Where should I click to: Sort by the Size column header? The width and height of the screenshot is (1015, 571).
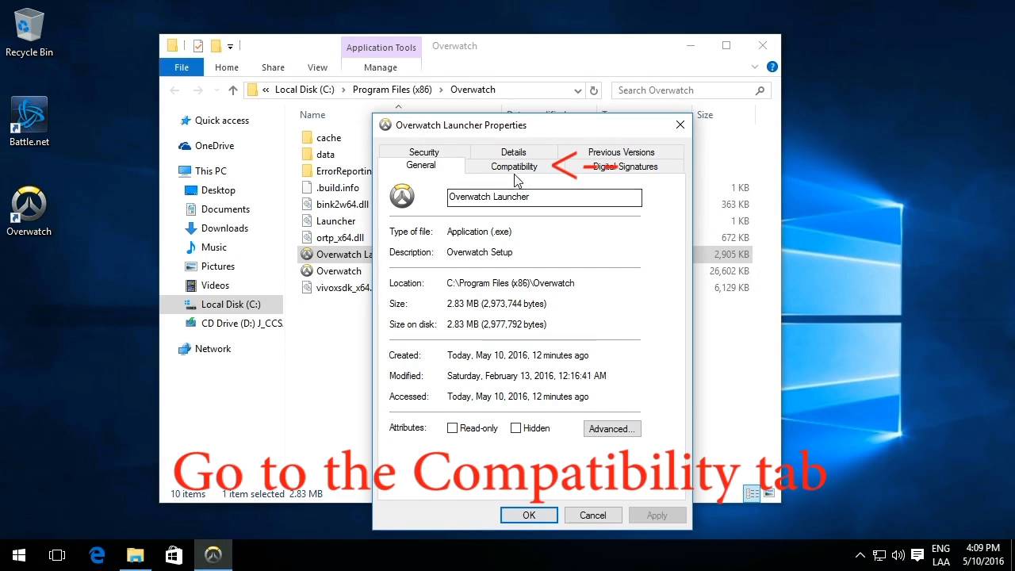[x=705, y=115]
